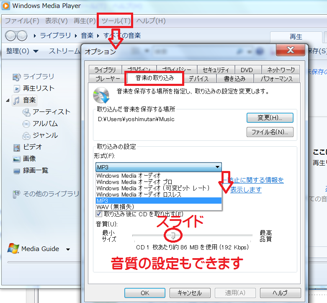Click the audio quality slider thumb
This screenshot has height=303, width=327.
(x=173, y=236)
